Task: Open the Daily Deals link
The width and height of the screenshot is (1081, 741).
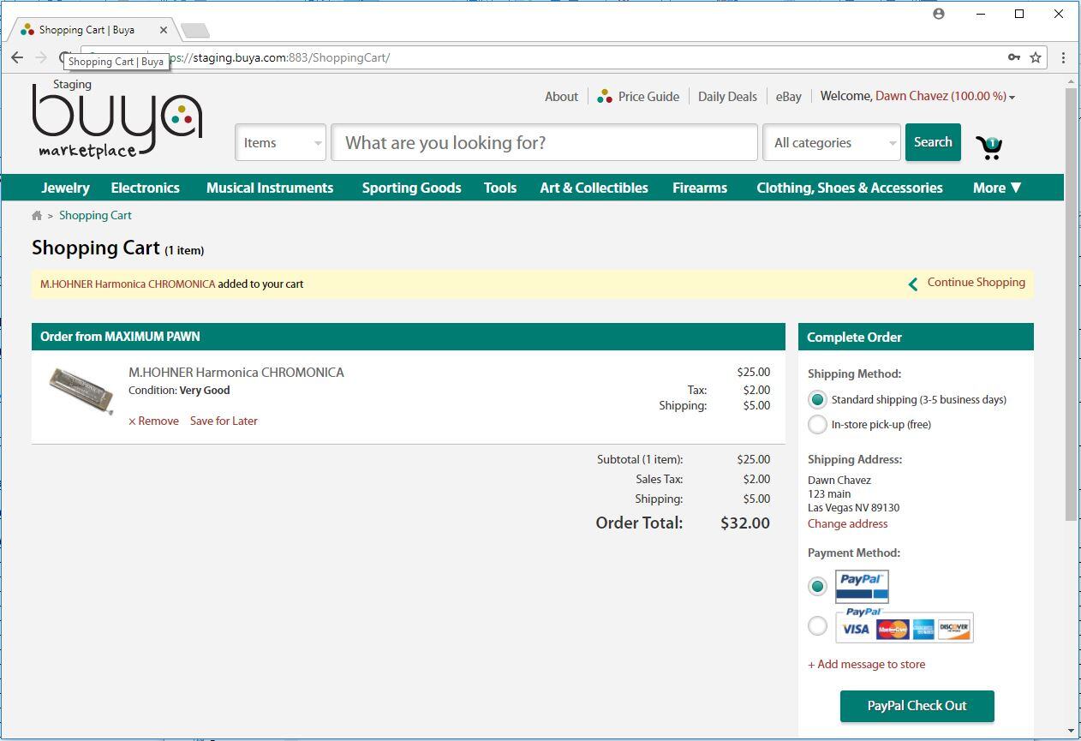Action: click(x=727, y=97)
